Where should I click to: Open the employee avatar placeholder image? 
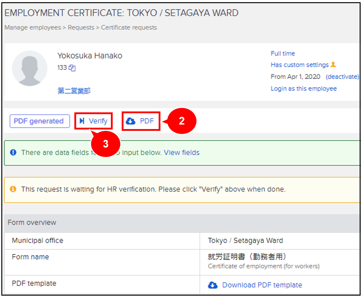[x=30, y=68]
